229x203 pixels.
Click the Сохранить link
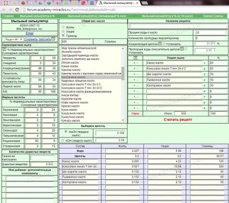(x=31, y=39)
